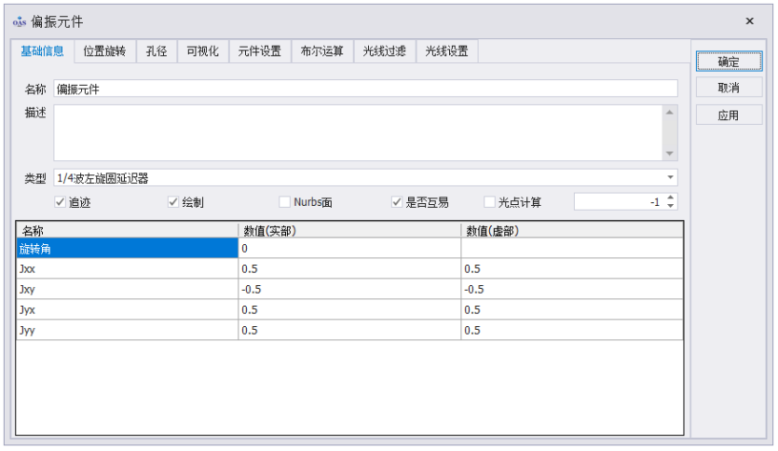Expand the 类型 dropdown list
The height and width of the screenshot is (451, 778).
670,178
